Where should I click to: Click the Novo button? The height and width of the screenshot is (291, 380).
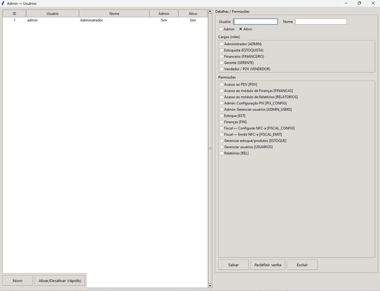pos(18,281)
